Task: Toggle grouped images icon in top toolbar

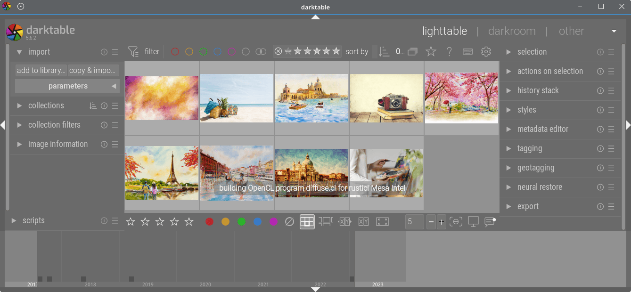Action: point(413,52)
